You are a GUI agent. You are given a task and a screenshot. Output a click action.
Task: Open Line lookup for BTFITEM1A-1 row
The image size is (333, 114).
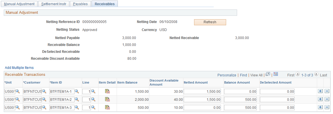tap(93, 91)
